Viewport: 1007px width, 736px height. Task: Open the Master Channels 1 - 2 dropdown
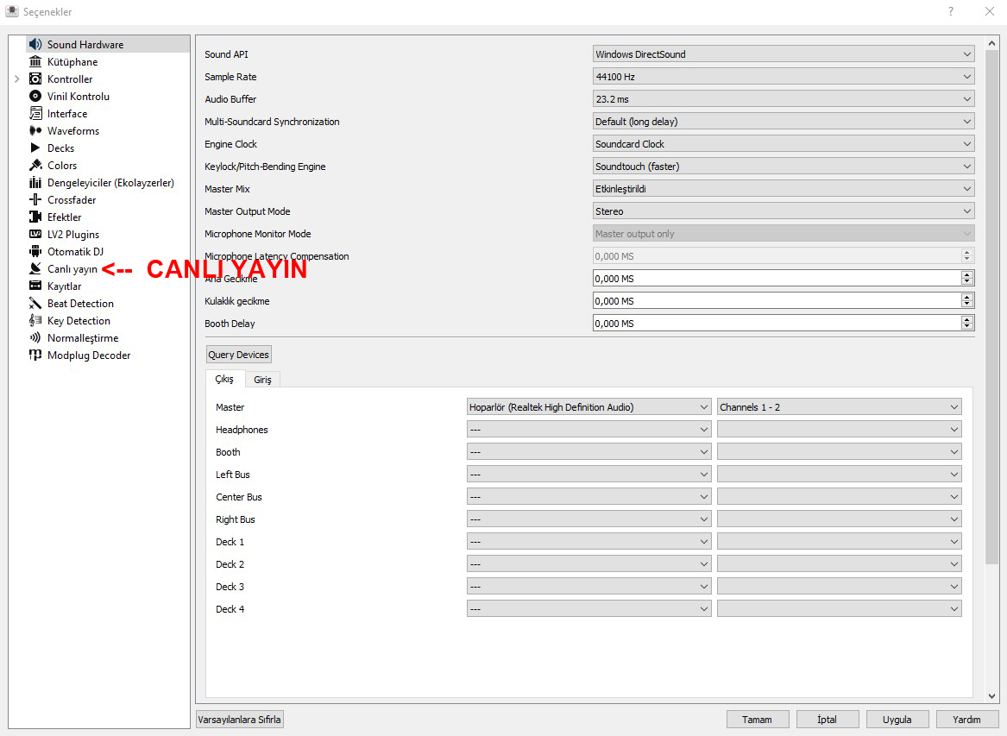[x=839, y=407]
